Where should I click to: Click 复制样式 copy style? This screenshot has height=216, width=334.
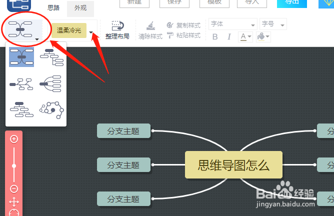click(x=183, y=25)
